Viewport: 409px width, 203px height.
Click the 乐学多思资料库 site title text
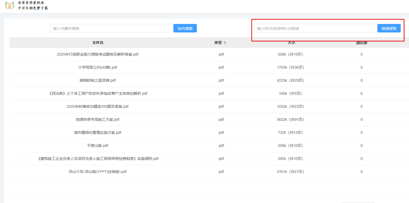coord(31,3)
